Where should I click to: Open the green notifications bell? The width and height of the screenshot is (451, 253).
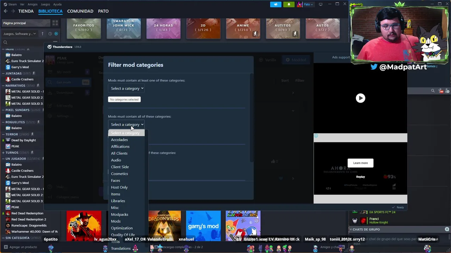tap(289, 4)
